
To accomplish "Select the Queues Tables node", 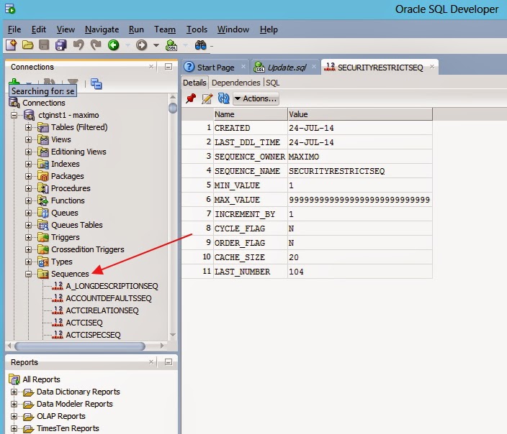I will 77,225.
